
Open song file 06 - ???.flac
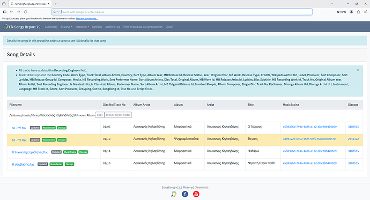(19, 128)
